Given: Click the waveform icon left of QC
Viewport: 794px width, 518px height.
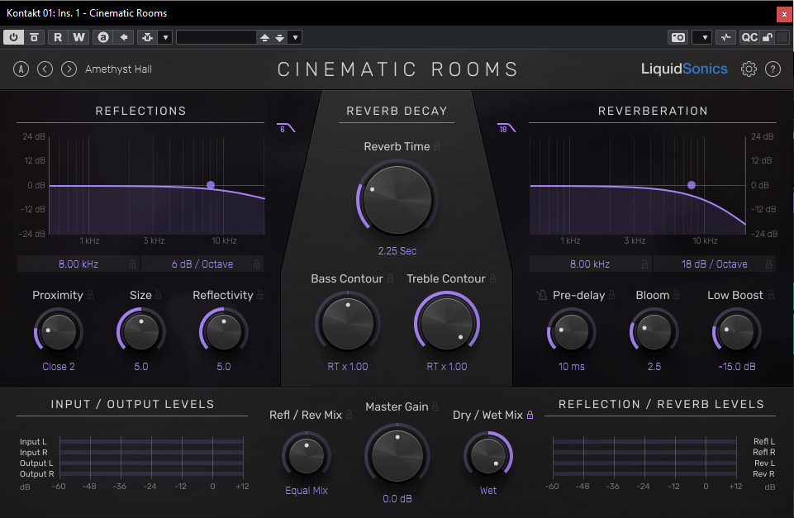Looking at the screenshot, I should pyautogui.click(x=725, y=37).
